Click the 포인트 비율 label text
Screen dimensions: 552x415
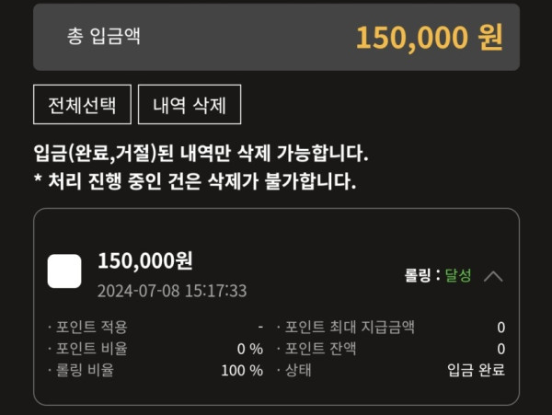click(91, 349)
